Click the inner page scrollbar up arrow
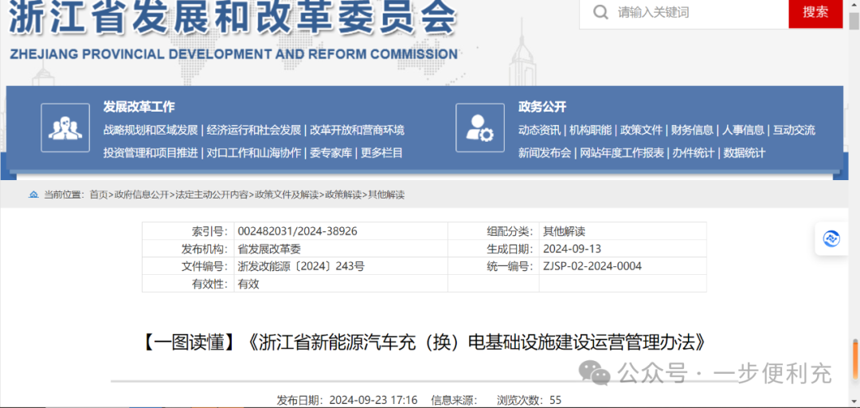Image resolution: width=860 pixels, height=408 pixels. click(x=854, y=5)
